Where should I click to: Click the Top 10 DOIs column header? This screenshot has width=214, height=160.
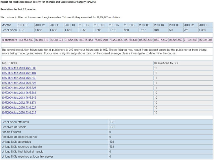coord(9,63)
